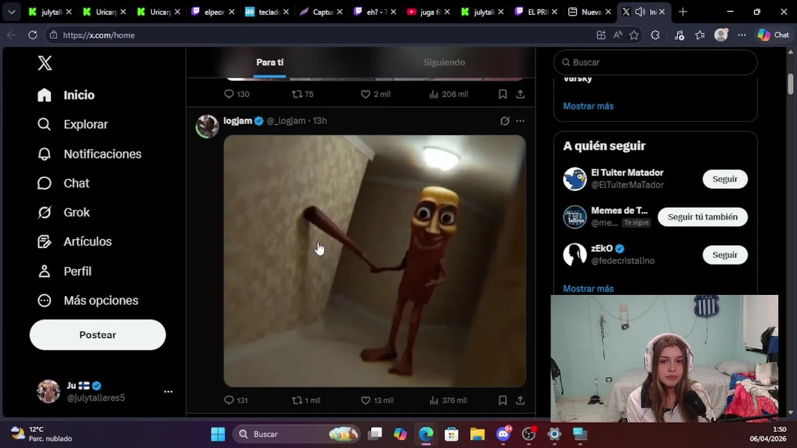Screen dimensions: 797x448
Task: Mute the X tab audio icon
Action: click(640, 12)
